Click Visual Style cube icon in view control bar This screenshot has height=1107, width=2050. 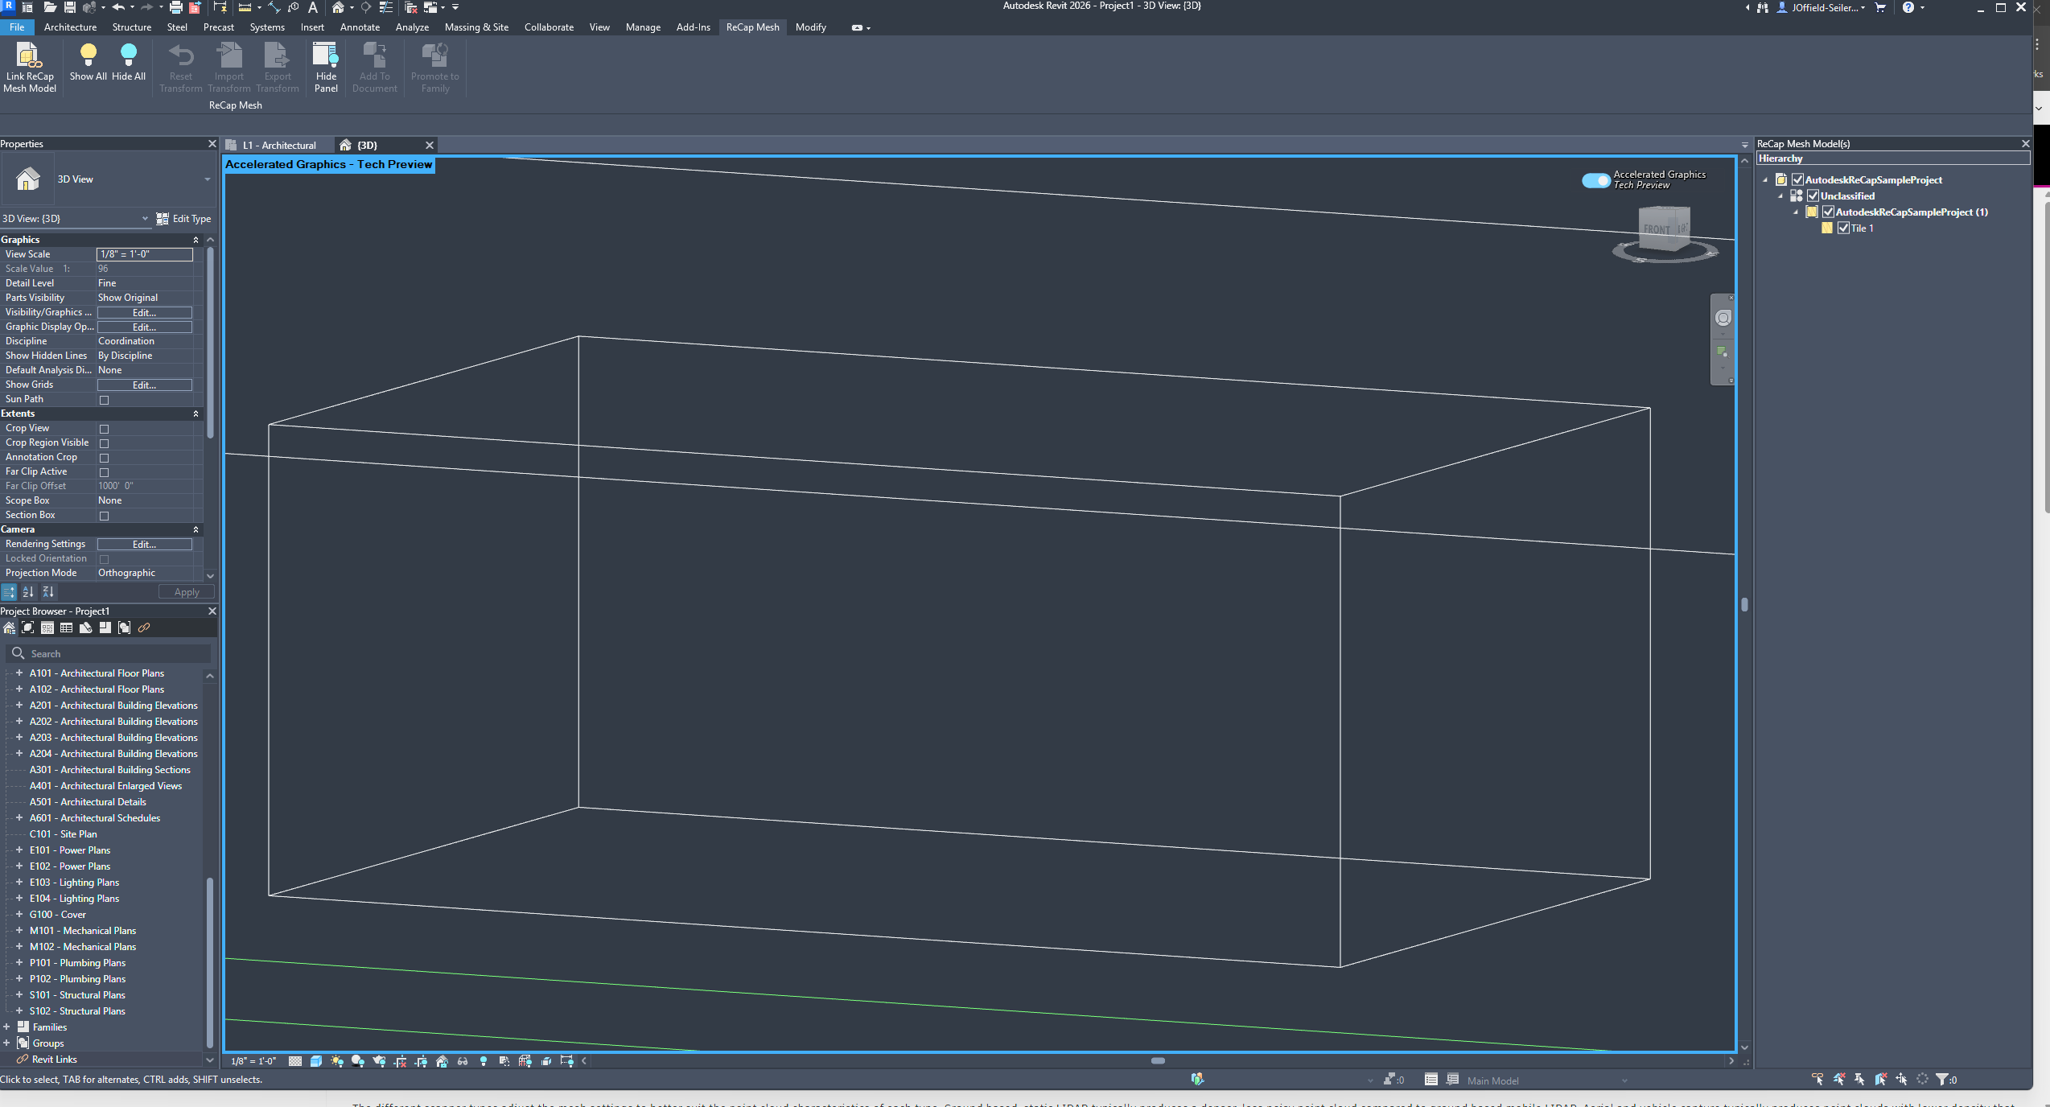316,1061
